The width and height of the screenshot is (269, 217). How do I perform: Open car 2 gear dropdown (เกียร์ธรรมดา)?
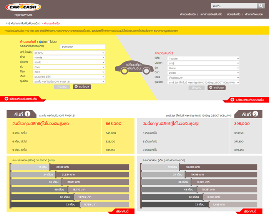tap(203, 78)
